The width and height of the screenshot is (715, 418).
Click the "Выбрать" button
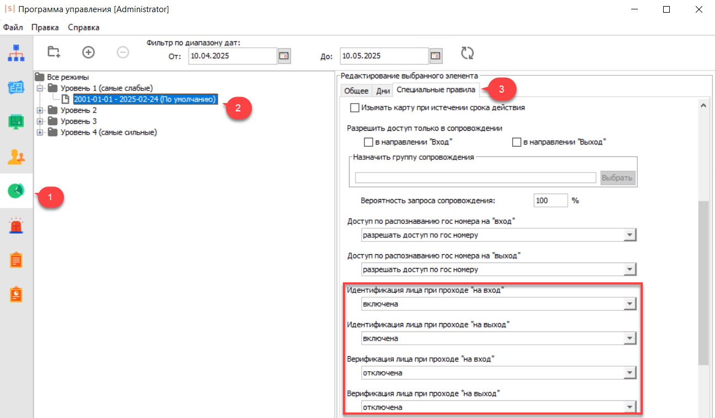(x=618, y=178)
